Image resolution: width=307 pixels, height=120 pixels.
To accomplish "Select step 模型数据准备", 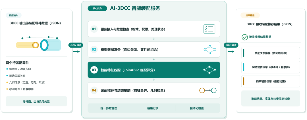I will tap(154, 49).
